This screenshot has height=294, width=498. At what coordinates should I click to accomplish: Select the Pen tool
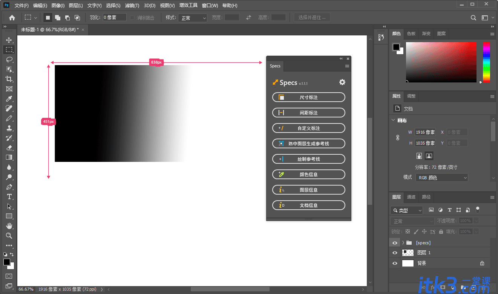pos(9,187)
